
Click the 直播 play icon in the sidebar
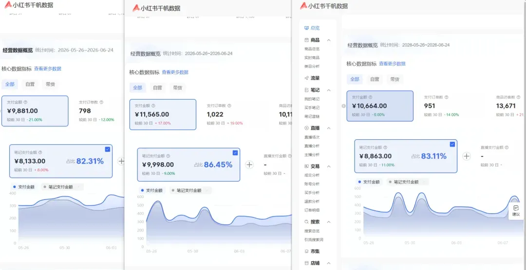pos(306,128)
